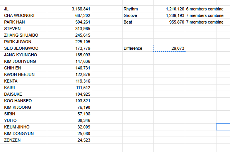Select the SIRIN cell
The image size is (230, 152).
click(x=25, y=114)
